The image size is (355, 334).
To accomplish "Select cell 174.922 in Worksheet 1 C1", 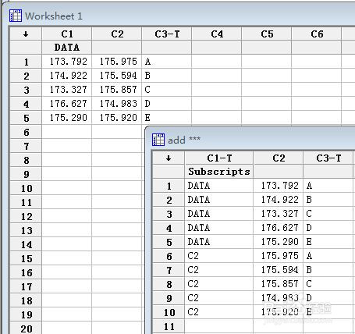I will tap(67, 76).
